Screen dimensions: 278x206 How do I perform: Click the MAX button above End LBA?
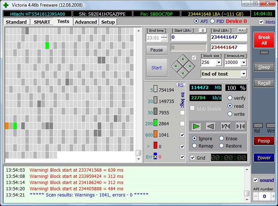pyautogui.click(x=242, y=30)
